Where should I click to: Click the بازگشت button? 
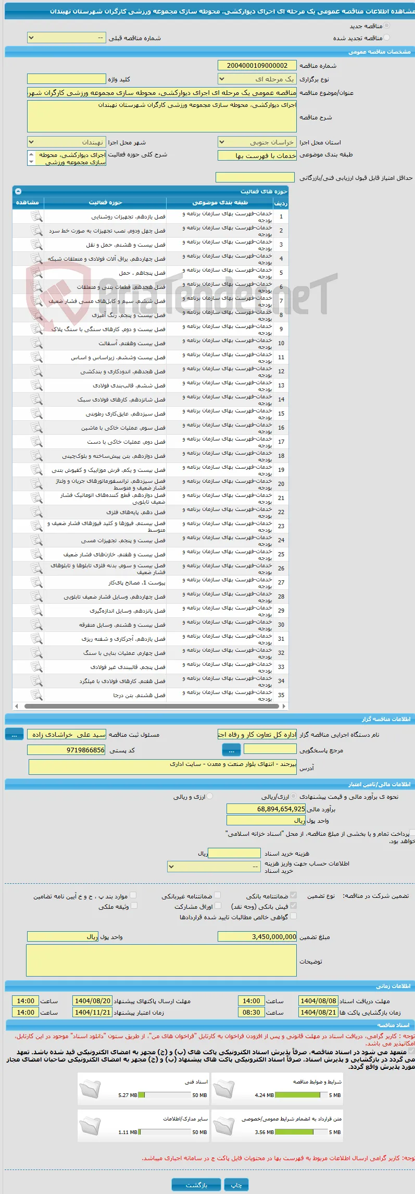[x=196, y=1185]
